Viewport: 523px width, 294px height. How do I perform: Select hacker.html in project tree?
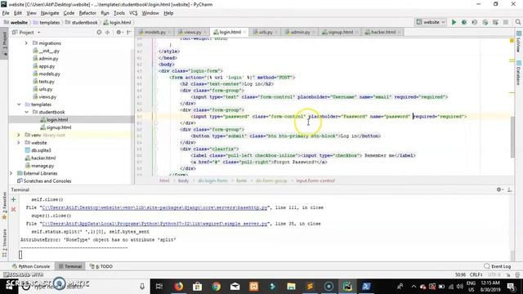43,158
